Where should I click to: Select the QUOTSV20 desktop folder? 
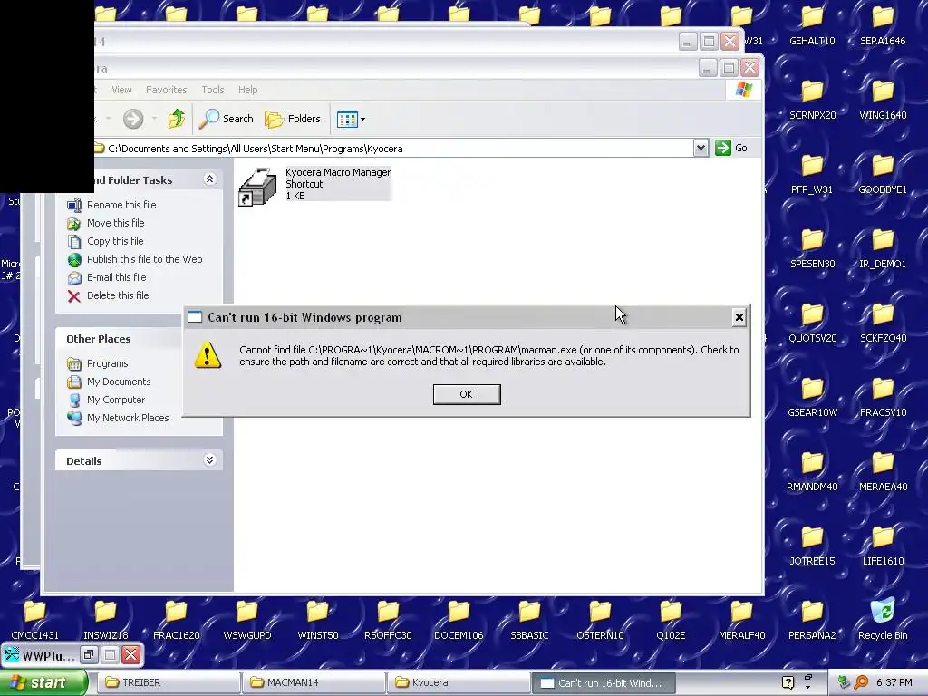(812, 322)
